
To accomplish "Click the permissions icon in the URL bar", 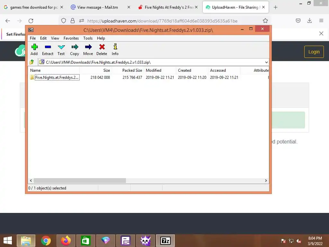I will [81, 21].
